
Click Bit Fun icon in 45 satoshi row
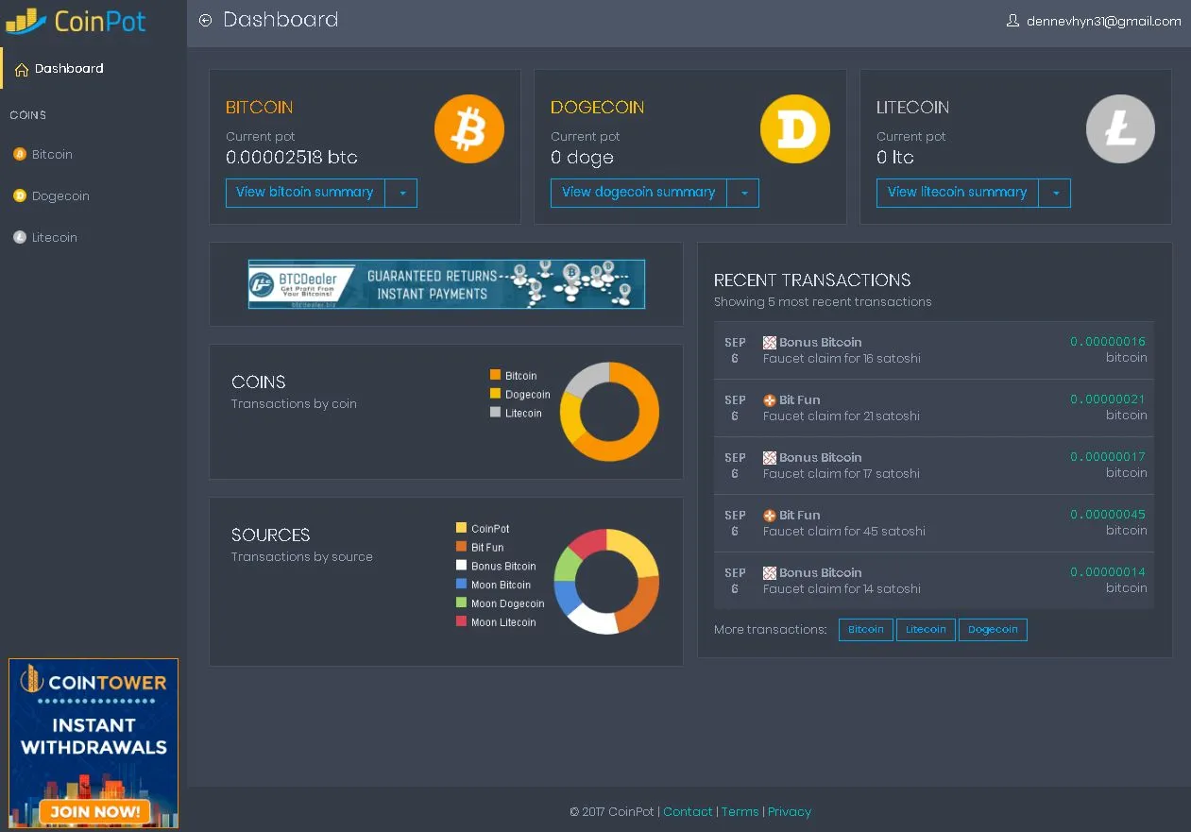tap(770, 516)
